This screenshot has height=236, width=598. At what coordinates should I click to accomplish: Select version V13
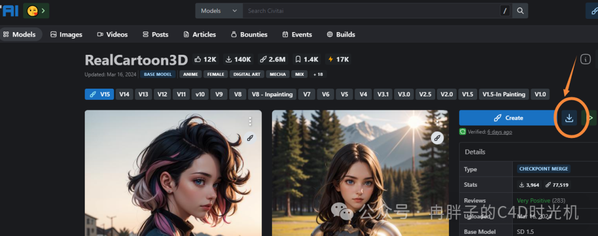point(143,94)
